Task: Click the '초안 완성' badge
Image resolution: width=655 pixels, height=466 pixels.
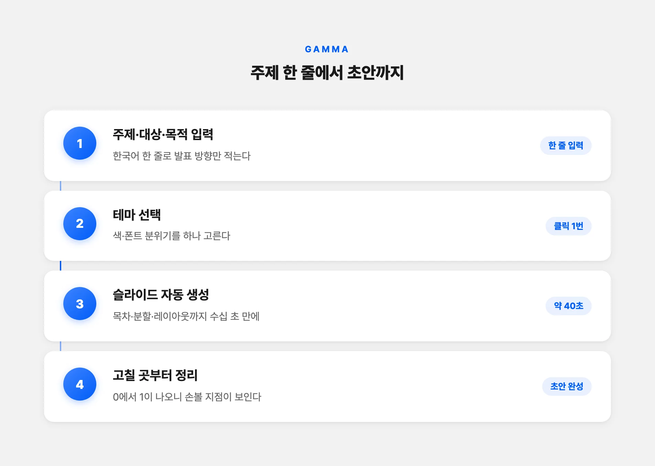Action: coord(567,386)
